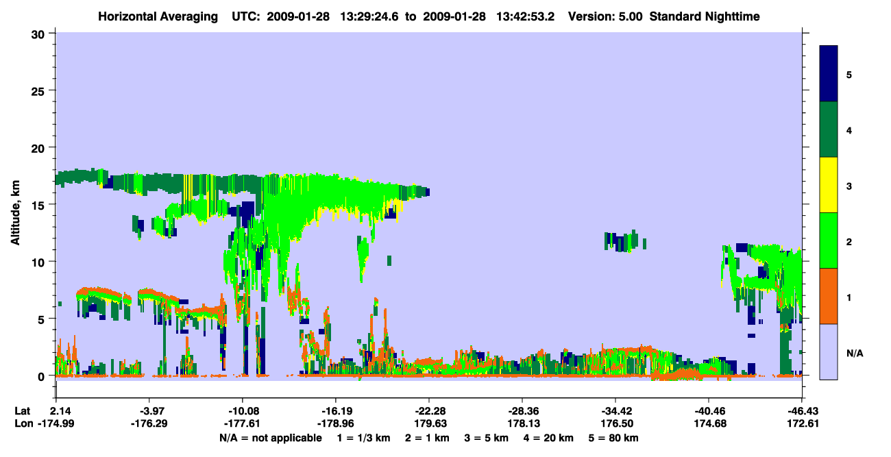
Task: Click the orange color bar segment labeled 1
Action: 829,296
